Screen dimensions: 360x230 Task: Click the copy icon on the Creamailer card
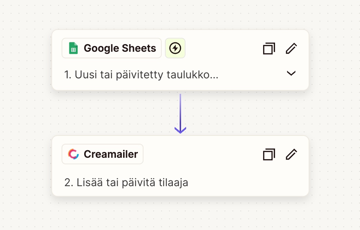(x=269, y=154)
